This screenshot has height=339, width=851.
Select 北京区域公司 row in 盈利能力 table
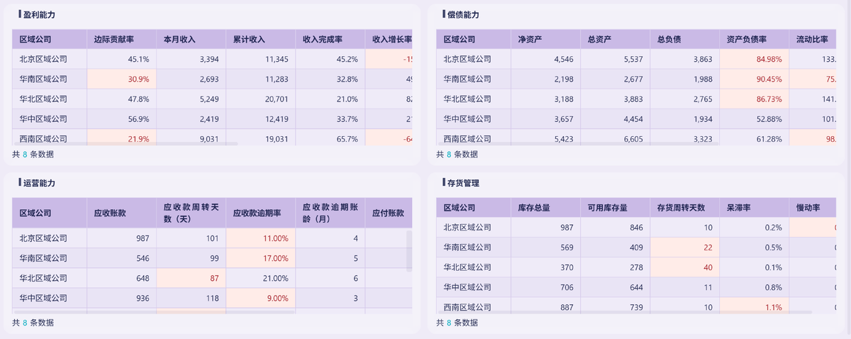pyautogui.click(x=43, y=60)
